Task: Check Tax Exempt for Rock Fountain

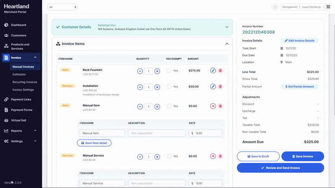Action: 169,71
